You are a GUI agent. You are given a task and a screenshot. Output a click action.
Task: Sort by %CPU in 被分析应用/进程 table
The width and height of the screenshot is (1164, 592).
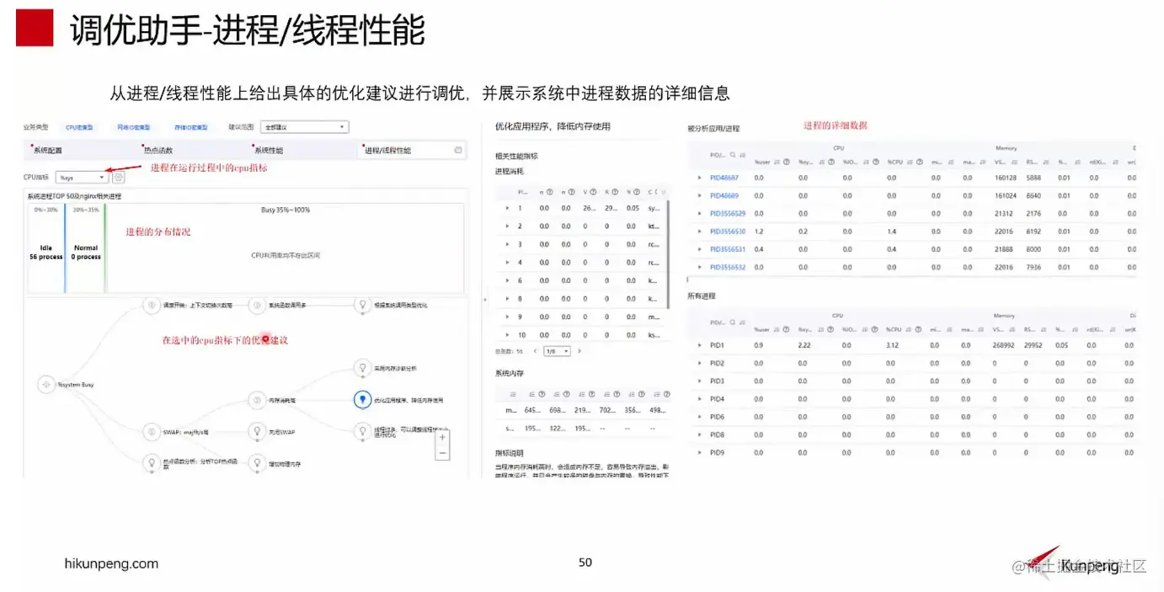(x=910, y=162)
